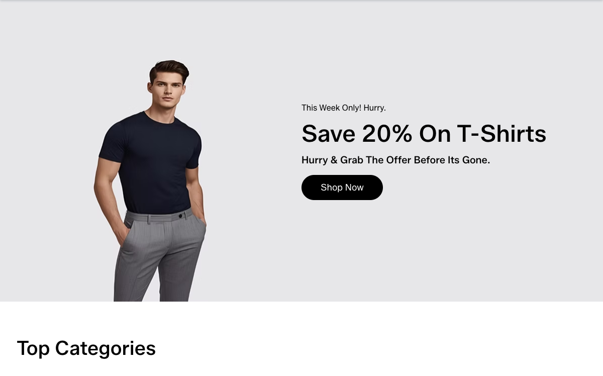The height and width of the screenshot is (376, 603).
Task: Click the 20% figure in the headline
Action: tap(387, 134)
